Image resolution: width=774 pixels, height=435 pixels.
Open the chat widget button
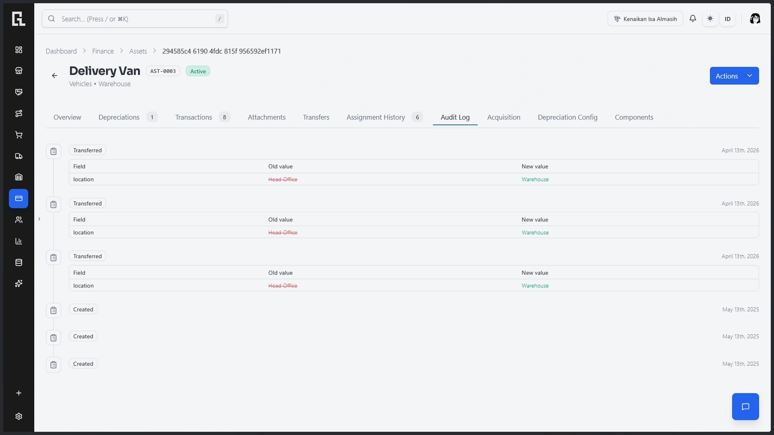coord(745,406)
